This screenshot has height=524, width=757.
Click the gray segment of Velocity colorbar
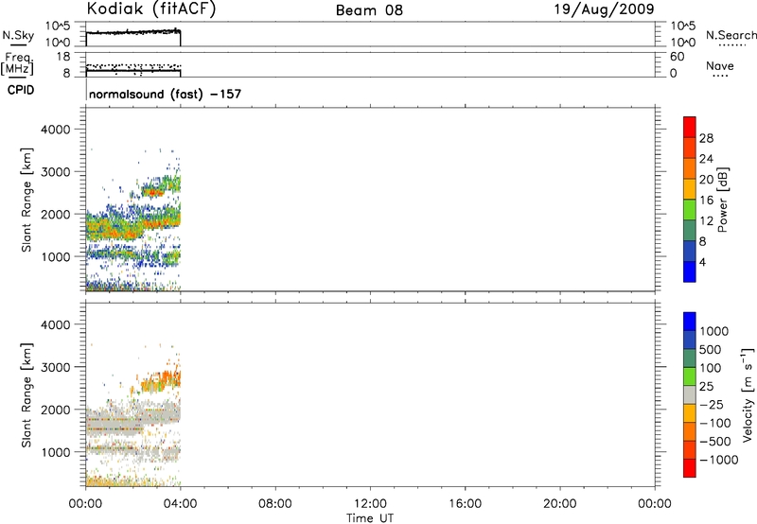[690, 394]
